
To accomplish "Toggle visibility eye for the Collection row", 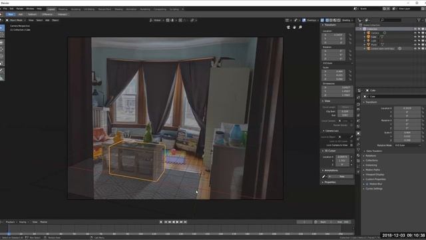I will coord(415,29).
